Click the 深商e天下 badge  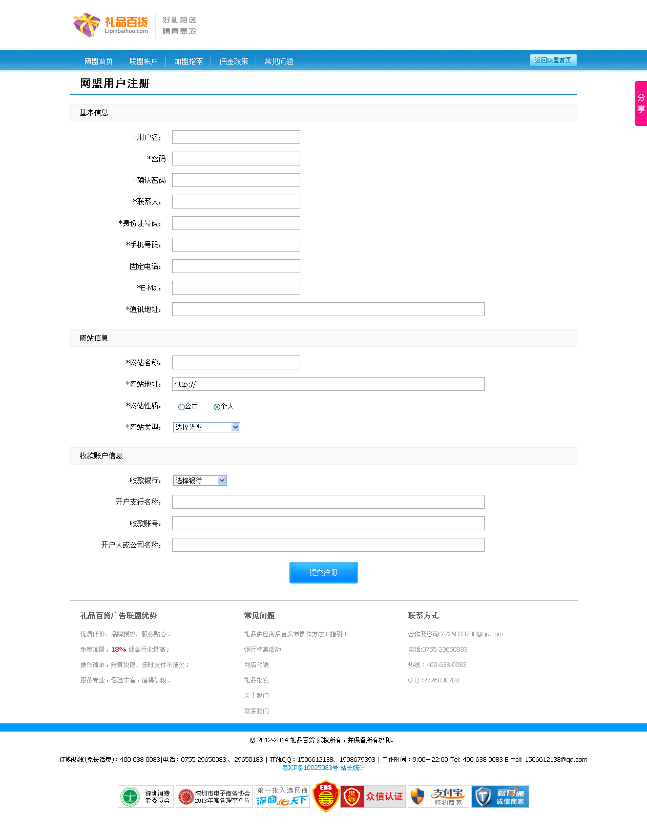point(282,797)
